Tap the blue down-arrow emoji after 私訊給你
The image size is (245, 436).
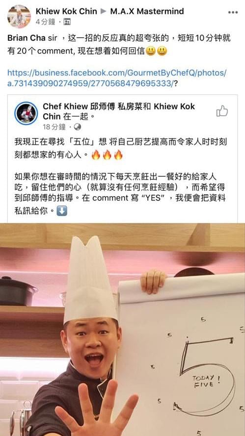(x=62, y=211)
